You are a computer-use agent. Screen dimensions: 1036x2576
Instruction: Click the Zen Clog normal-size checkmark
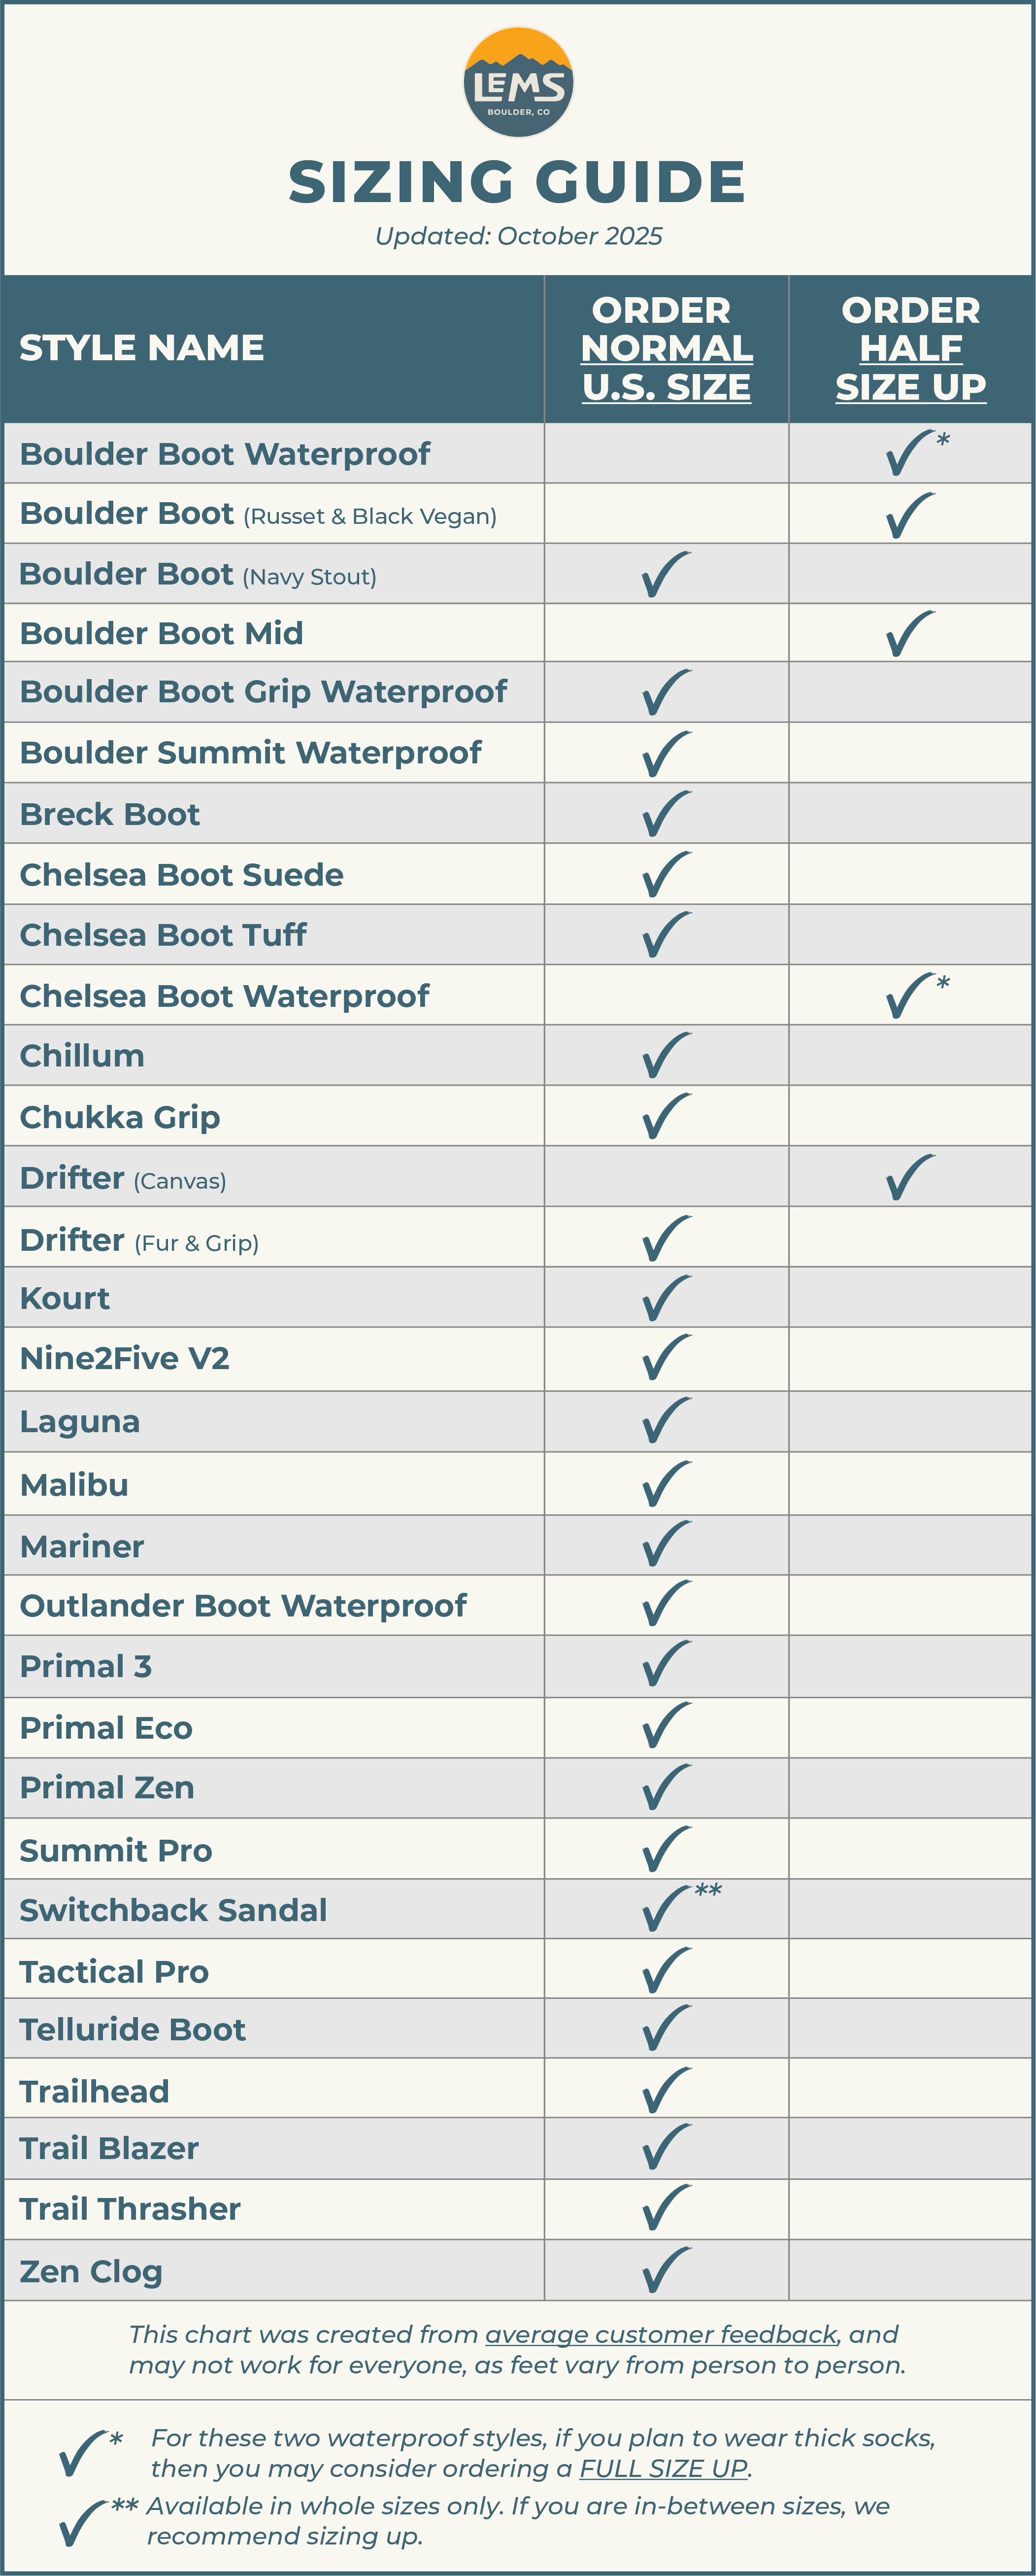point(667,2270)
